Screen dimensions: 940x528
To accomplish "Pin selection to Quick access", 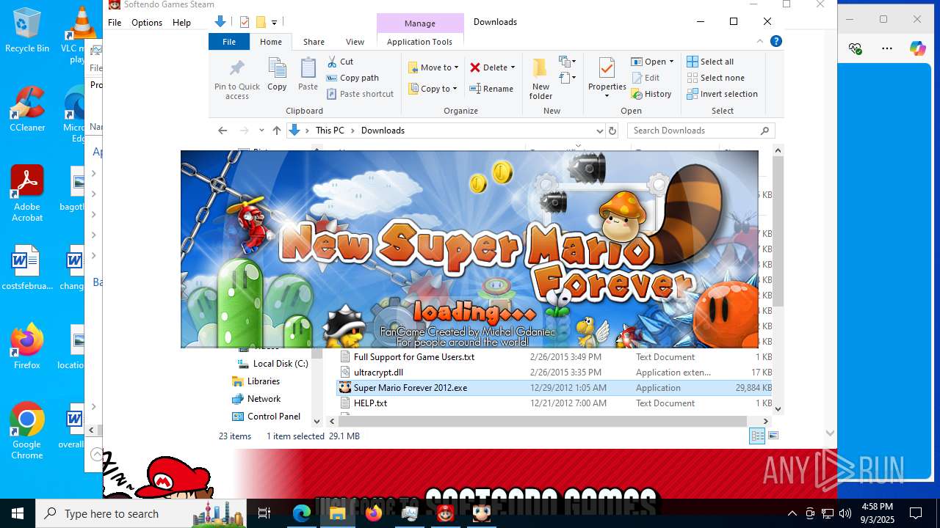I will (x=236, y=79).
